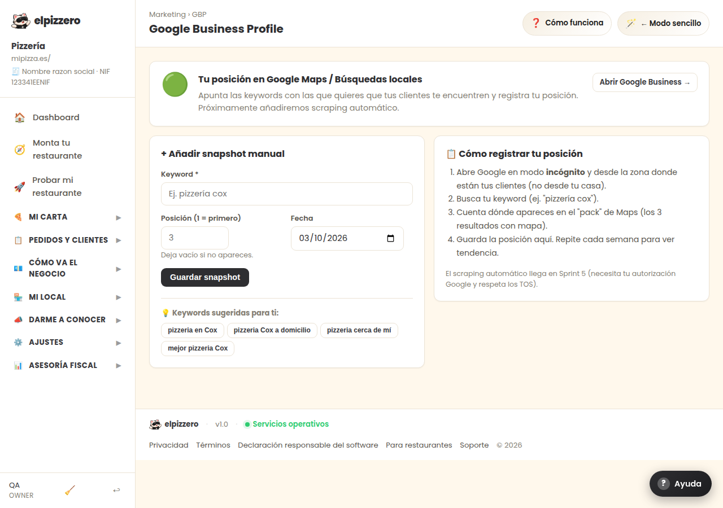Expand the AJUSTES section arrow
The height and width of the screenshot is (508, 723).
[119, 343]
